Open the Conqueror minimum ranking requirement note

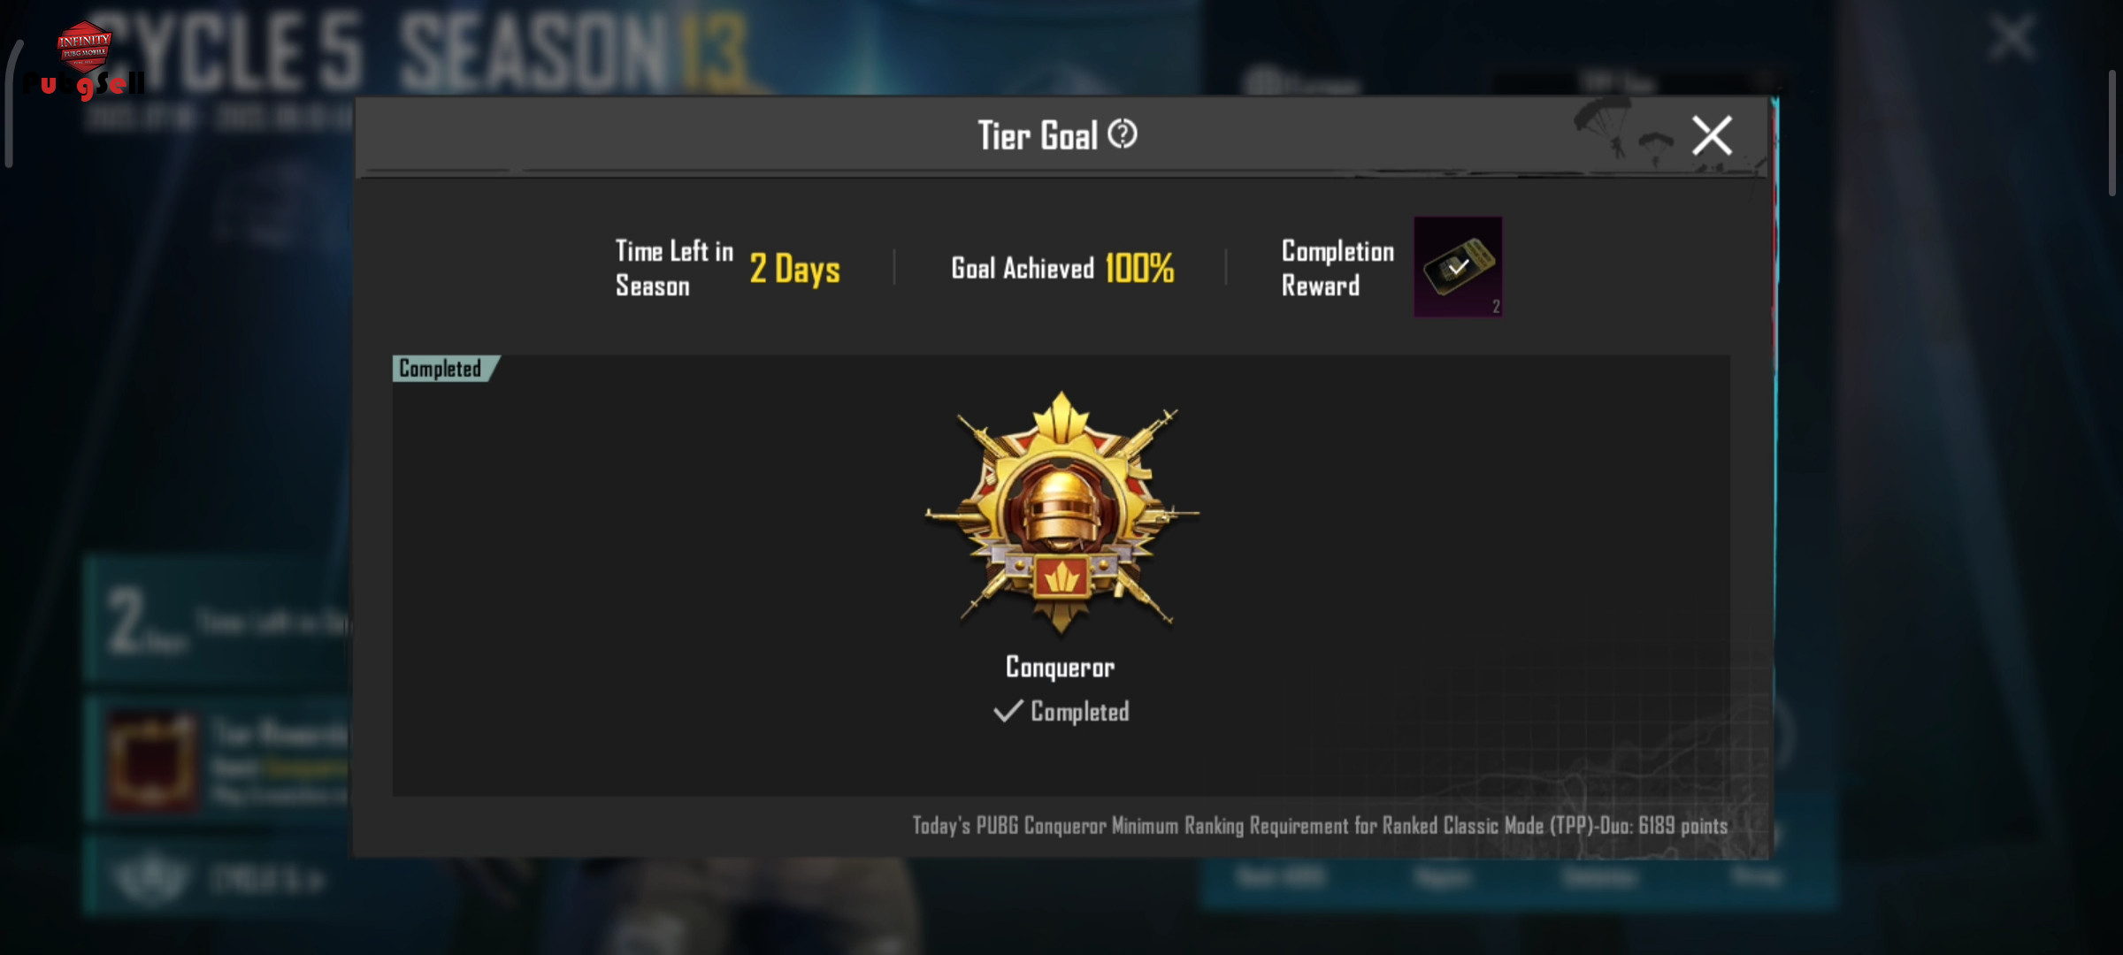pos(1320,825)
